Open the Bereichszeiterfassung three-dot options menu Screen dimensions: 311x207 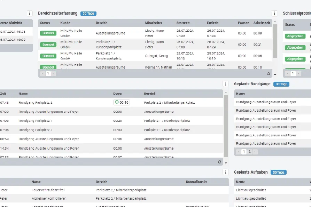click(274, 13)
